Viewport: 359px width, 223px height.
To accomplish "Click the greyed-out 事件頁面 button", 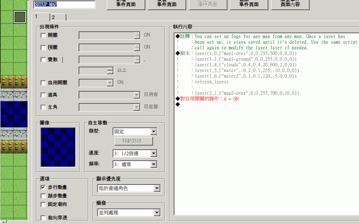I will click(x=208, y=4).
